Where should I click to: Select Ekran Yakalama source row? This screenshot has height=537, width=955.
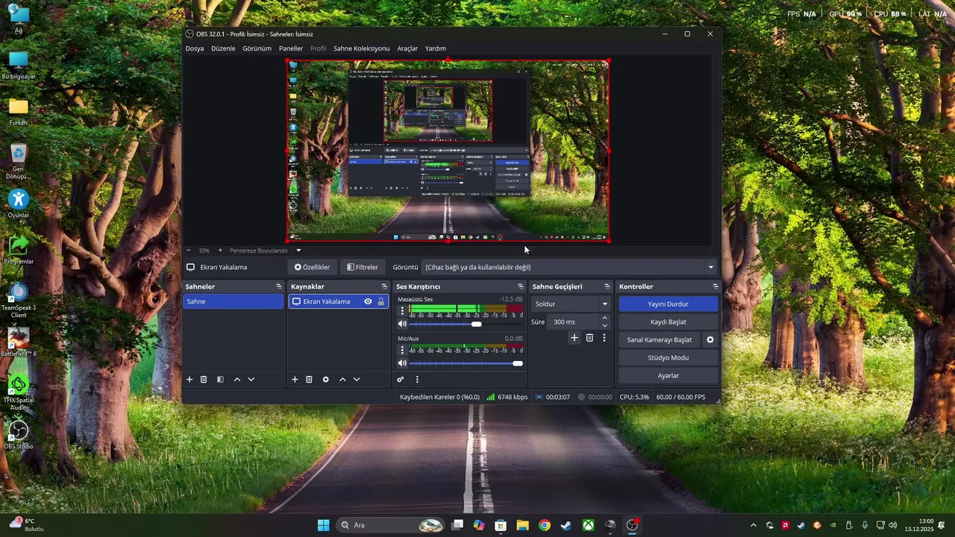339,301
